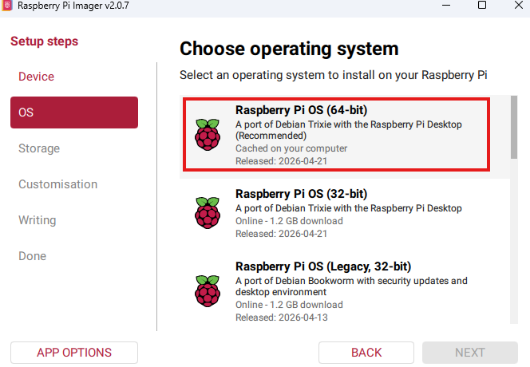Screen dimensions: 530x367
Task: Click the Raspberry Pi OS (32-bit) raspberry icon
Action: (208, 213)
